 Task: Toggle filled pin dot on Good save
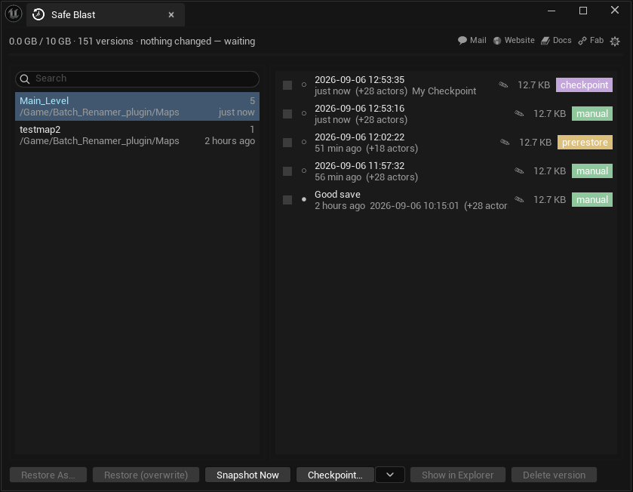tap(304, 199)
